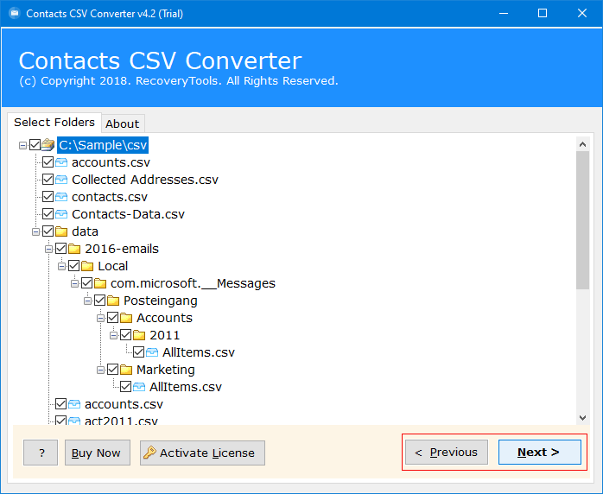Toggle the Marketing folder checkbox
The width and height of the screenshot is (603, 494).
(x=112, y=370)
